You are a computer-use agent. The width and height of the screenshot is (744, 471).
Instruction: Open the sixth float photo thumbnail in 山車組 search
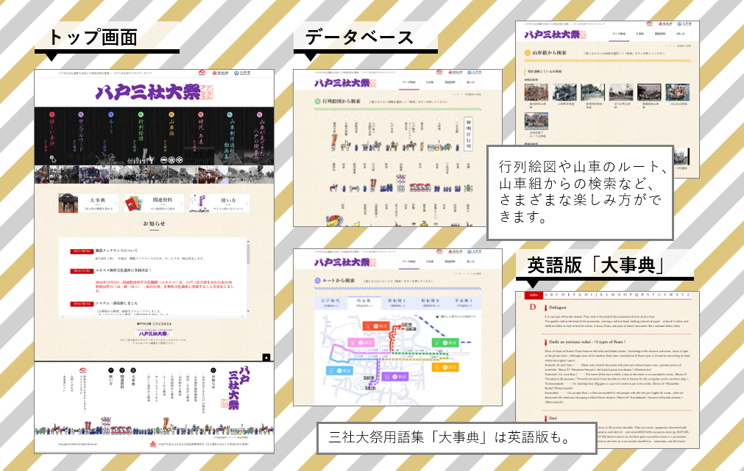[x=678, y=92]
